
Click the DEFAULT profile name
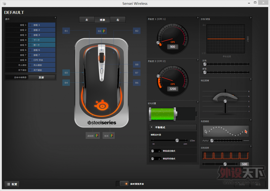[x=14, y=12]
